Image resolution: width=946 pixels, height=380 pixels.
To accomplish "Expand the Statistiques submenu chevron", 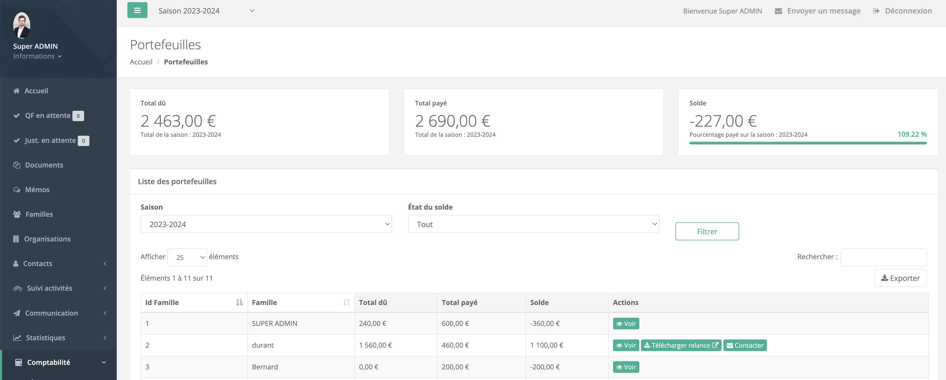I will coord(105,337).
